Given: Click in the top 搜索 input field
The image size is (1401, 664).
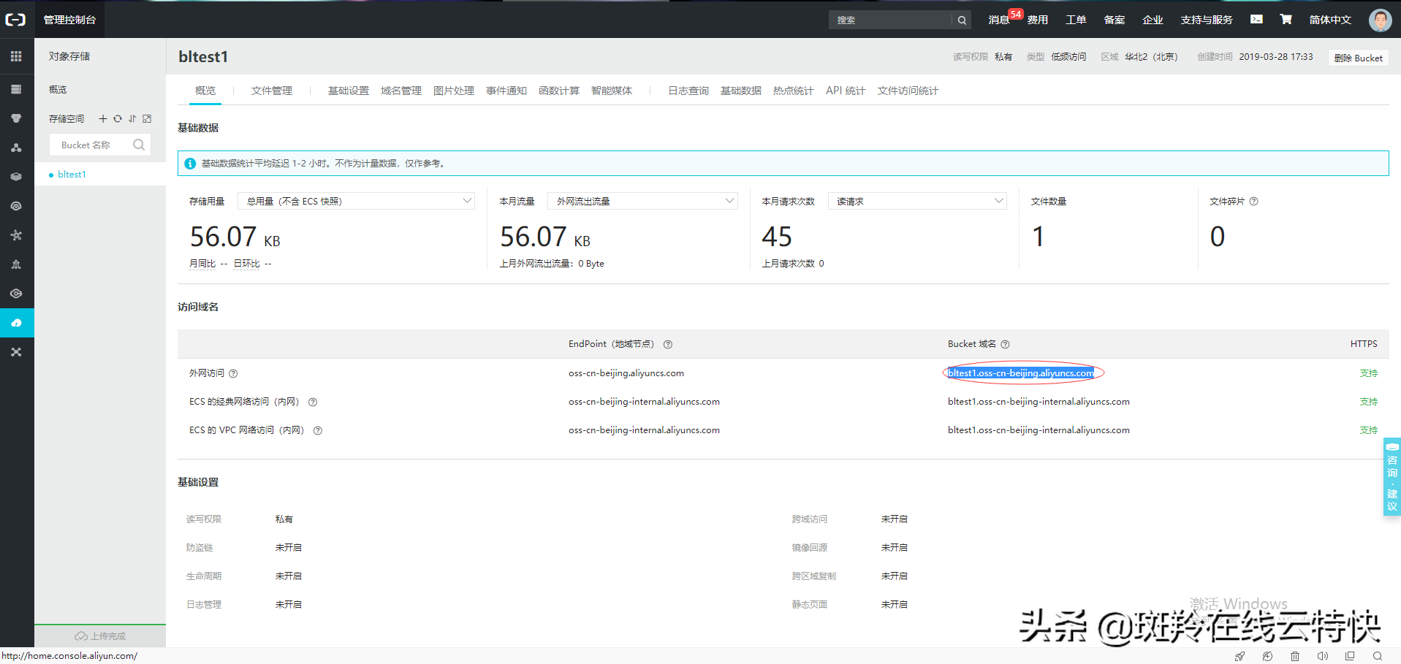Looking at the screenshot, I should pos(891,20).
